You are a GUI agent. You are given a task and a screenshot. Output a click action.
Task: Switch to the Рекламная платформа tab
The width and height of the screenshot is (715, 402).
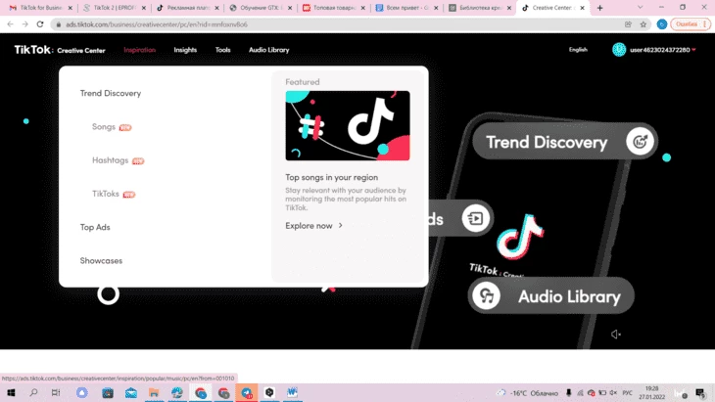tap(187, 8)
